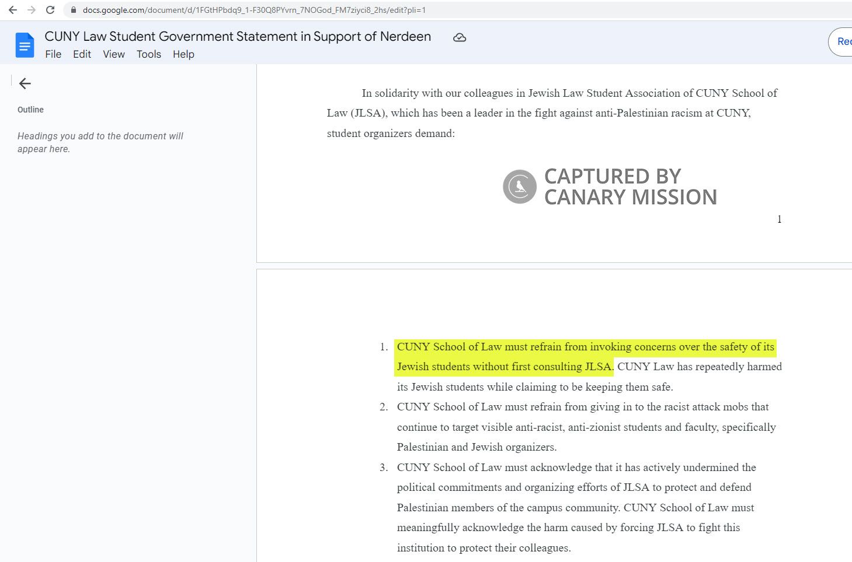Open Docs home via the blue logo
This screenshot has width=852, height=562.
click(25, 45)
